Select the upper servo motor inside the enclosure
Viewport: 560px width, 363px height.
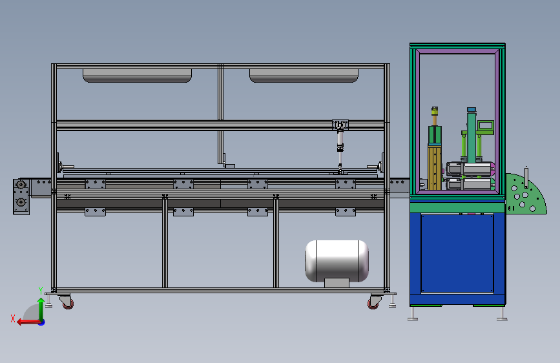click(x=470, y=169)
